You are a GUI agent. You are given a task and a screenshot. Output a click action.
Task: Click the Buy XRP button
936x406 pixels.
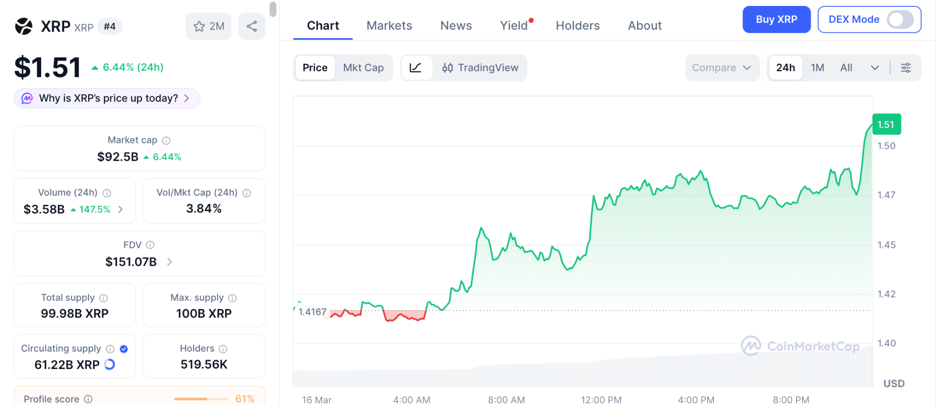pyautogui.click(x=776, y=20)
